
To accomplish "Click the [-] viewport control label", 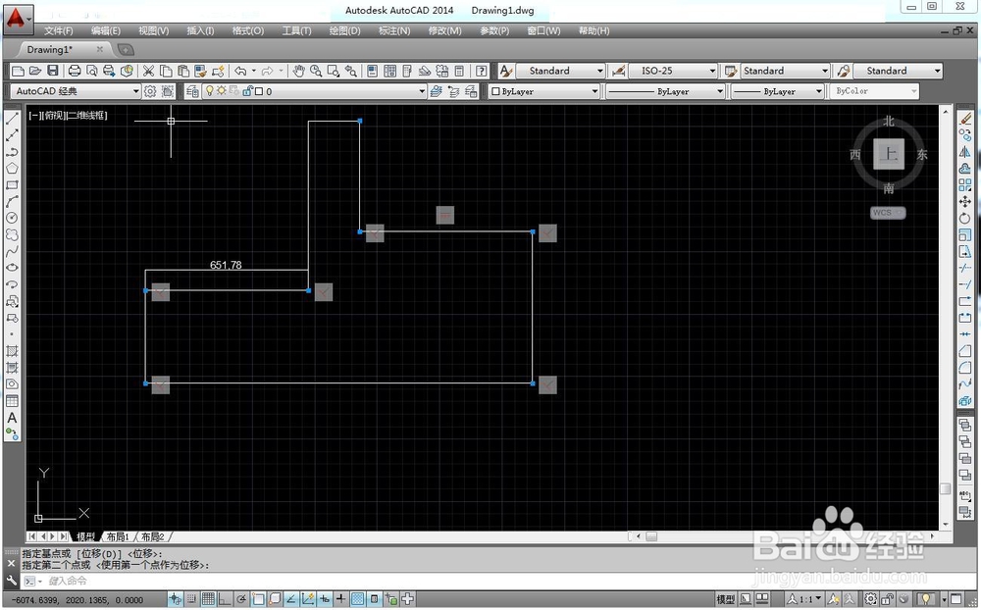I will tap(33, 115).
